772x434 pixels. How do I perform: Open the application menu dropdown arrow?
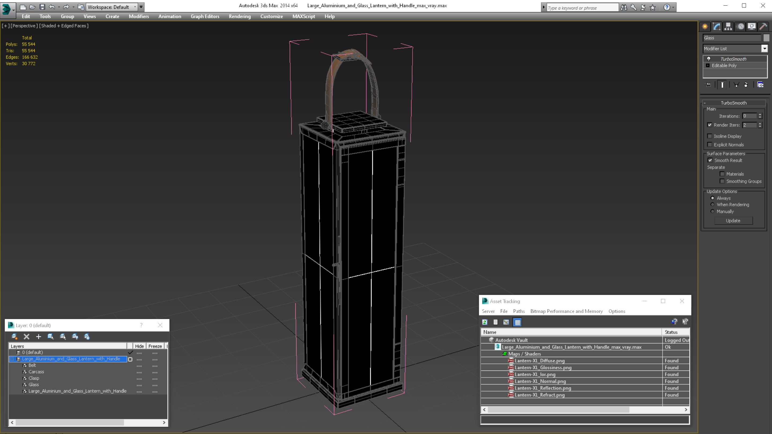pos(14,10)
